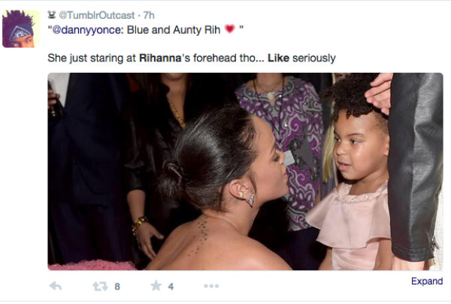The height and width of the screenshot is (304, 451).
Task: Open the attached tweet photo
Action: pos(245,171)
